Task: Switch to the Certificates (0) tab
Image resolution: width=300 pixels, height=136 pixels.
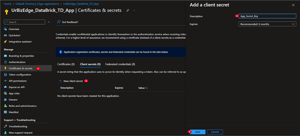Action: coord(66,64)
